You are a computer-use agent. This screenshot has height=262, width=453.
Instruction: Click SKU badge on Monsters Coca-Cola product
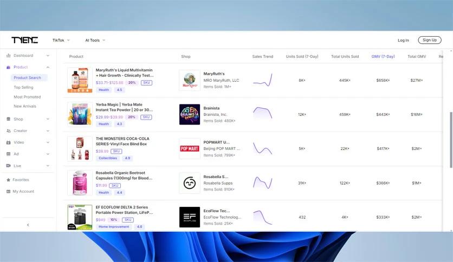click(x=117, y=151)
